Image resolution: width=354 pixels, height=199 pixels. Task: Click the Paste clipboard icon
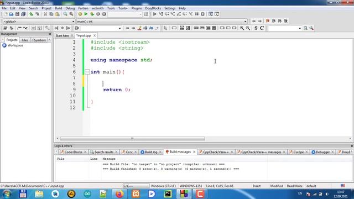[x=58, y=14]
